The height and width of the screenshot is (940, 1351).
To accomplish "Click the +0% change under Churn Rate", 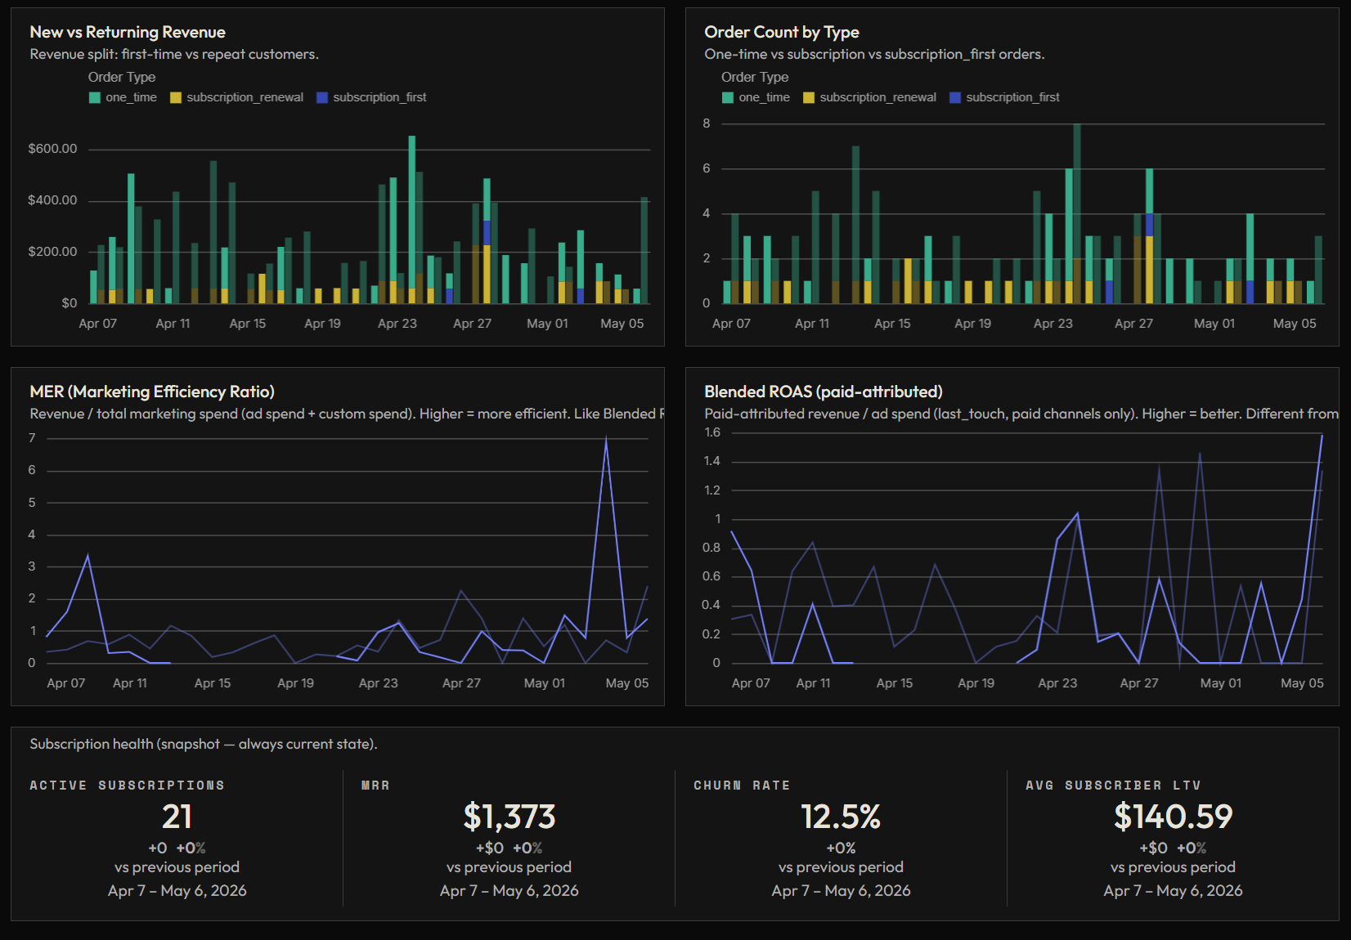I will pyautogui.click(x=841, y=848).
